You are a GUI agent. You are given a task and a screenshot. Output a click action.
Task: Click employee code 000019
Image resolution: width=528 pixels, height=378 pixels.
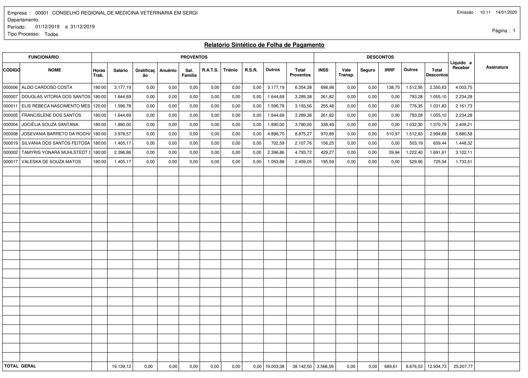coord(10,143)
